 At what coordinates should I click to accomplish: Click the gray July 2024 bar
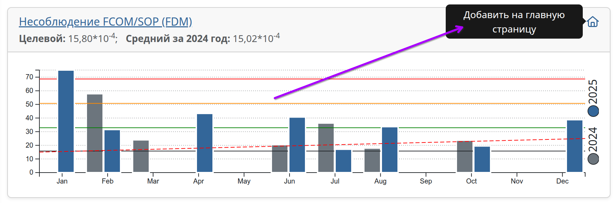click(326, 148)
